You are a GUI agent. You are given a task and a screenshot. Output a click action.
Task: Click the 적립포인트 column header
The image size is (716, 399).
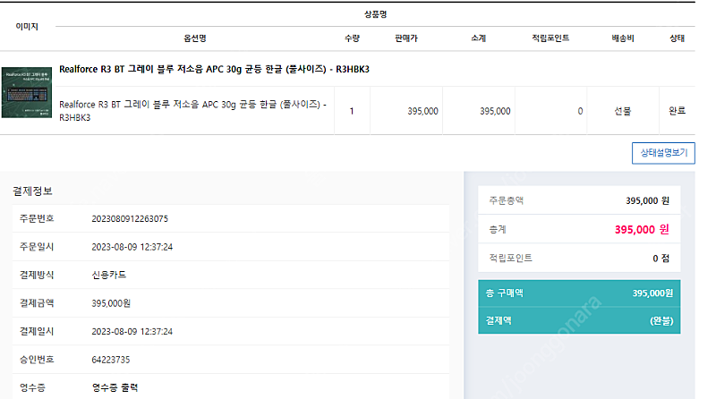tap(550, 38)
